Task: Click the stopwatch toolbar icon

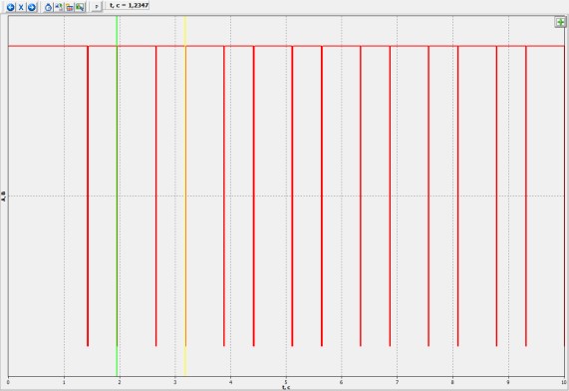Action: 48,7
